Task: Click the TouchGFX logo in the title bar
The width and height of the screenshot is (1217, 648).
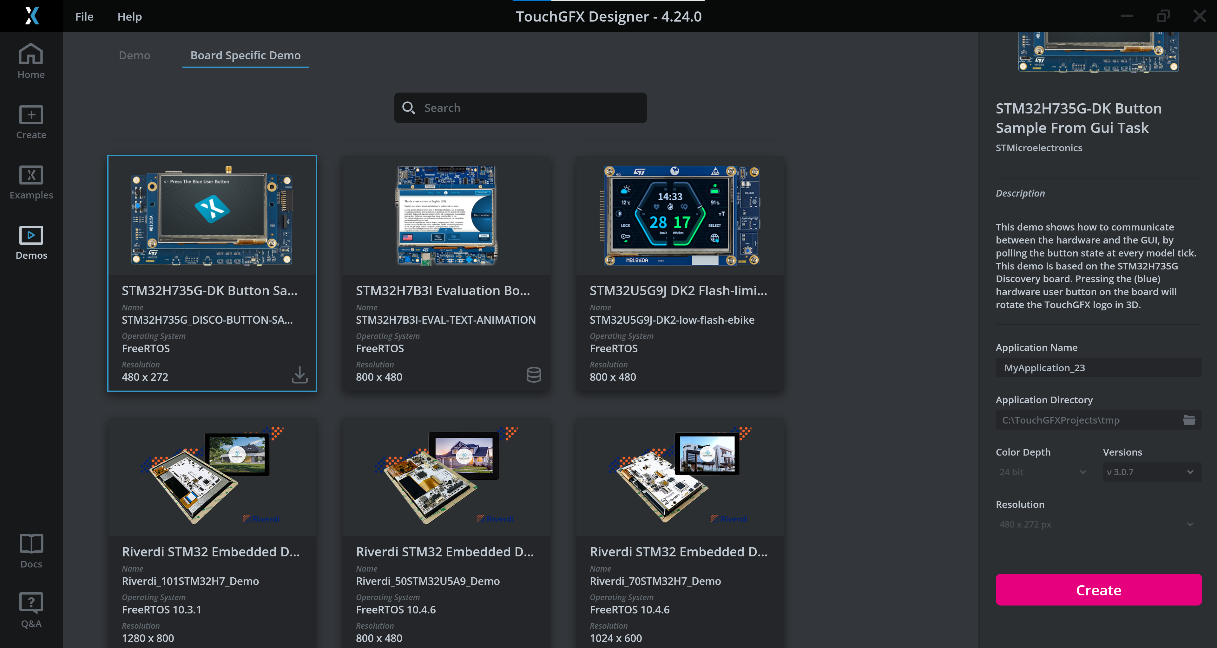Action: click(31, 16)
